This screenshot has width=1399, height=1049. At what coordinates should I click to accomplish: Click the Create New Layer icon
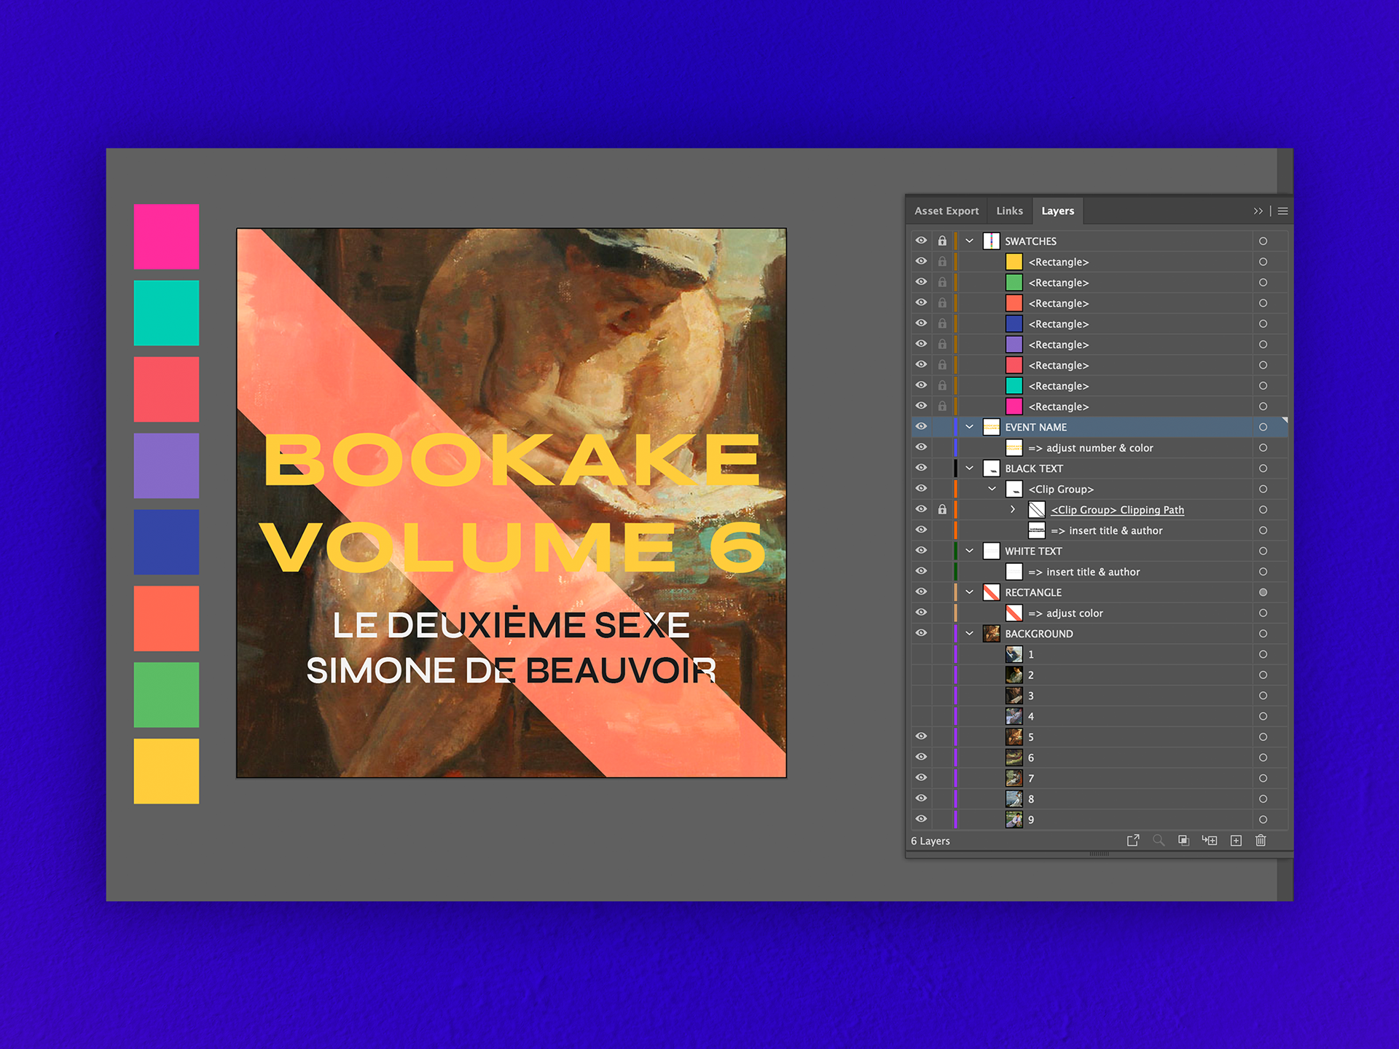pos(1236,841)
